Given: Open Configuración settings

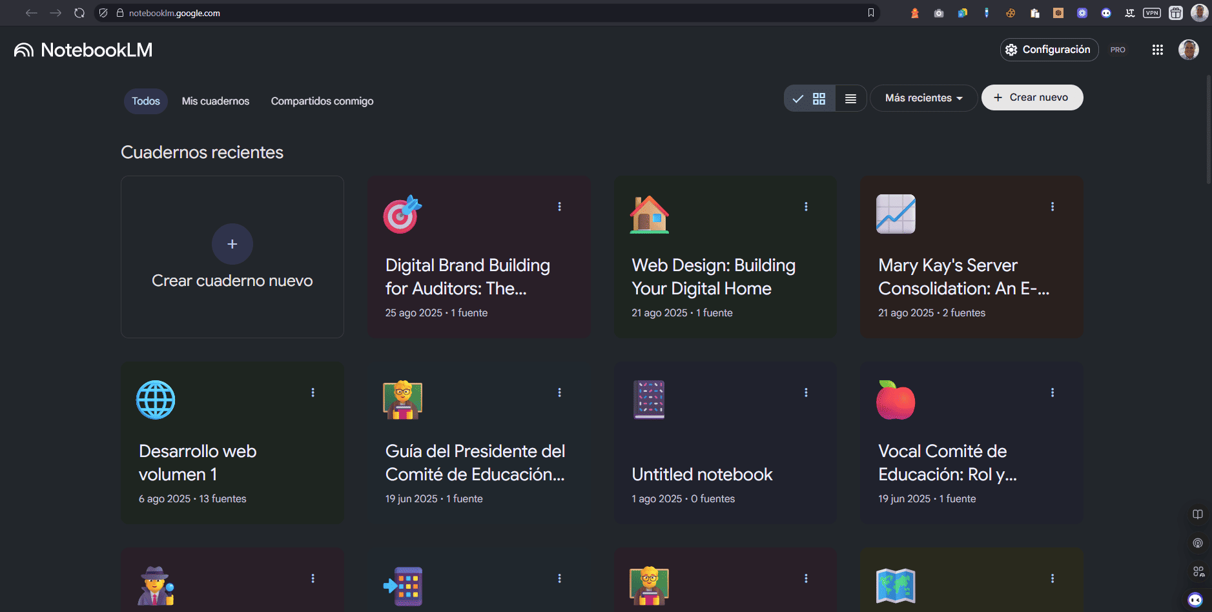Looking at the screenshot, I should (1049, 50).
